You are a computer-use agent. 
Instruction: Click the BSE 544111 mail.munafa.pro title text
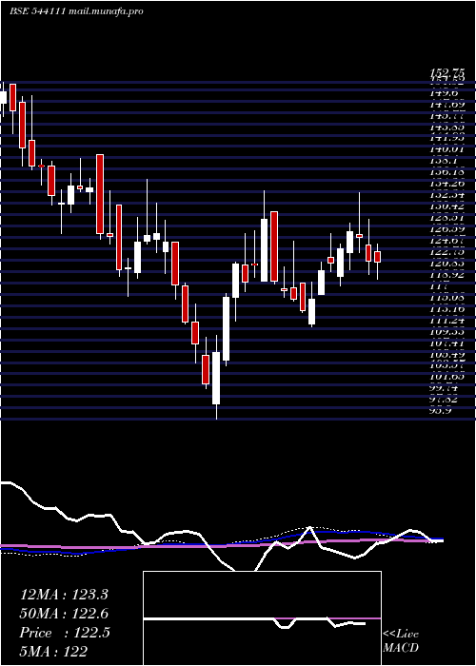(76, 11)
